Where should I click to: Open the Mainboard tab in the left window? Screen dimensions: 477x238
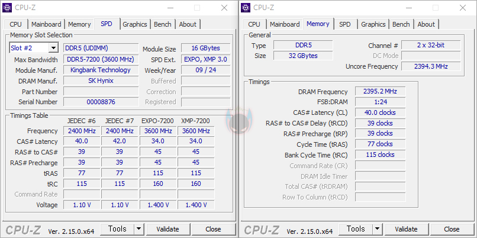click(x=46, y=24)
